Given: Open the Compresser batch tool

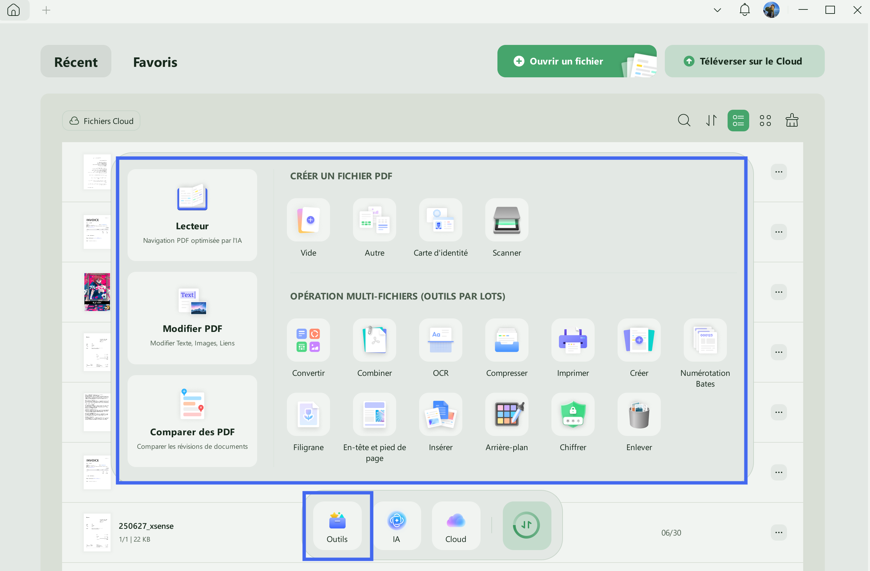Looking at the screenshot, I should pyautogui.click(x=506, y=340).
